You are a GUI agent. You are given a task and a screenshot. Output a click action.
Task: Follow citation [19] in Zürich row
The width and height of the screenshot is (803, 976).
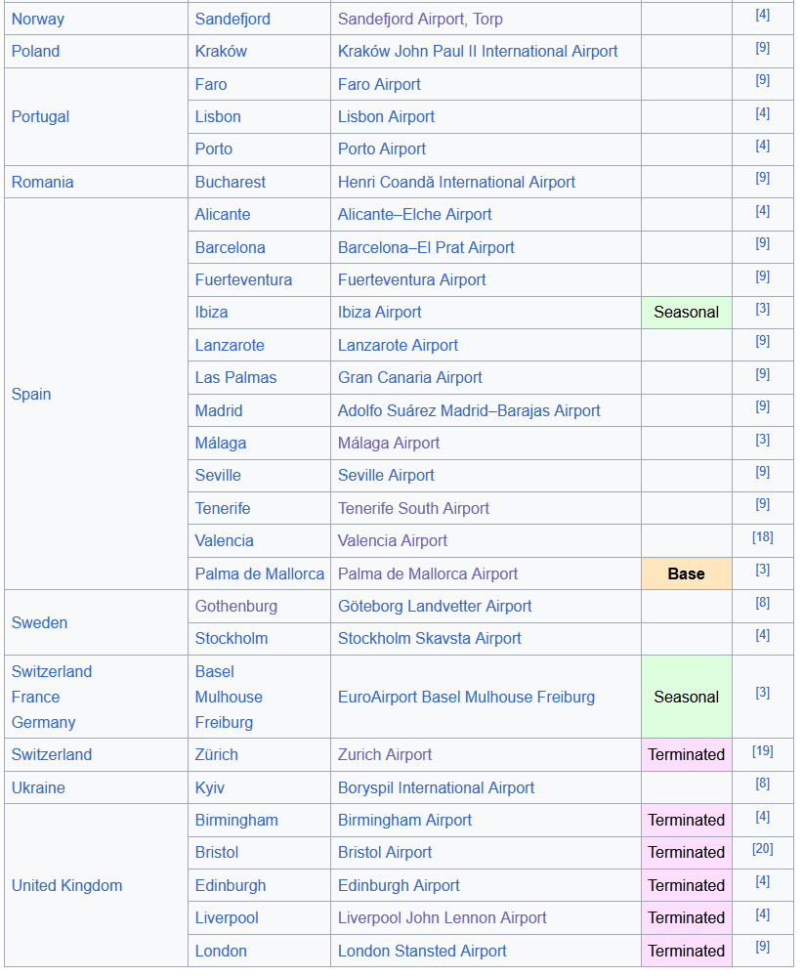[x=763, y=750]
